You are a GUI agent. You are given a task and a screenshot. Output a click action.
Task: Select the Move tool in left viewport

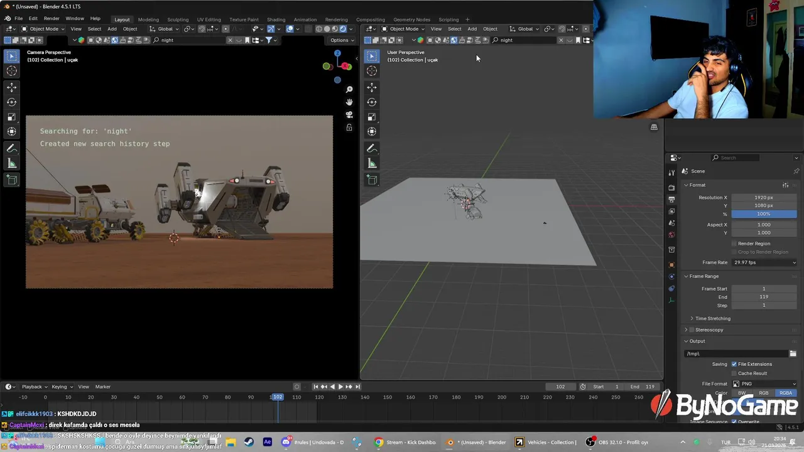[12, 87]
